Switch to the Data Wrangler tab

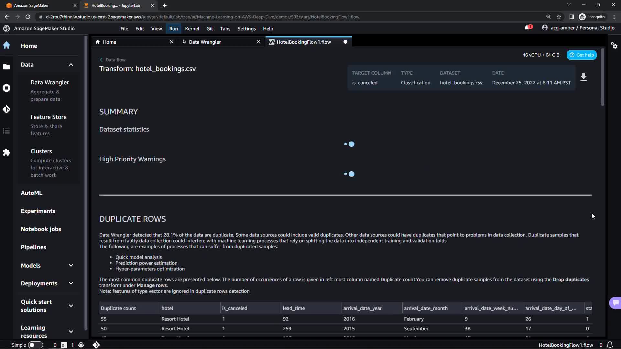coord(205,42)
